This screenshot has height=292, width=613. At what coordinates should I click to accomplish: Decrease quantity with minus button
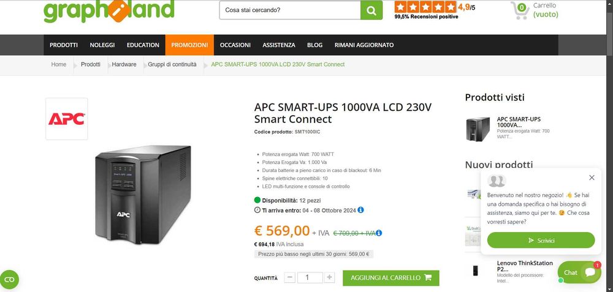pos(290,277)
